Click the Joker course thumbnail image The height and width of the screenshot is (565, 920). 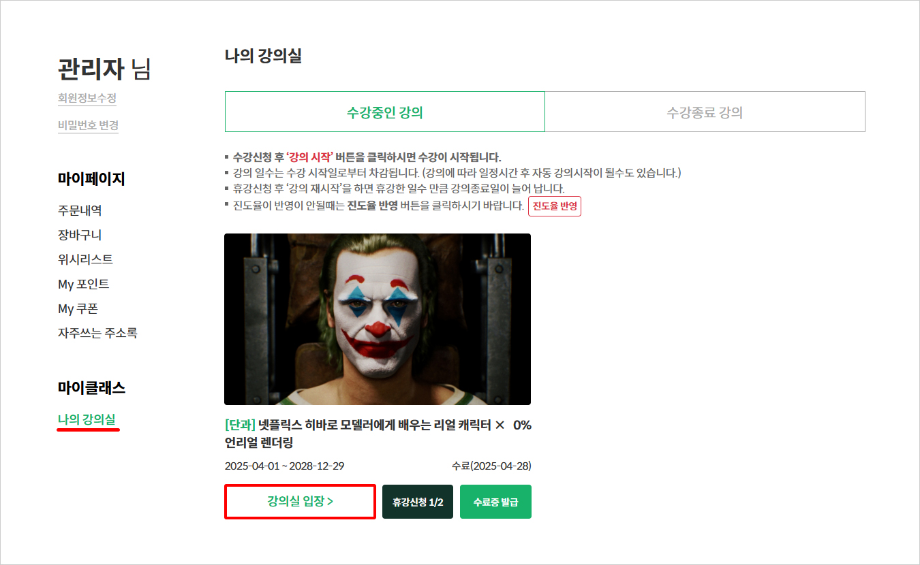coord(377,319)
